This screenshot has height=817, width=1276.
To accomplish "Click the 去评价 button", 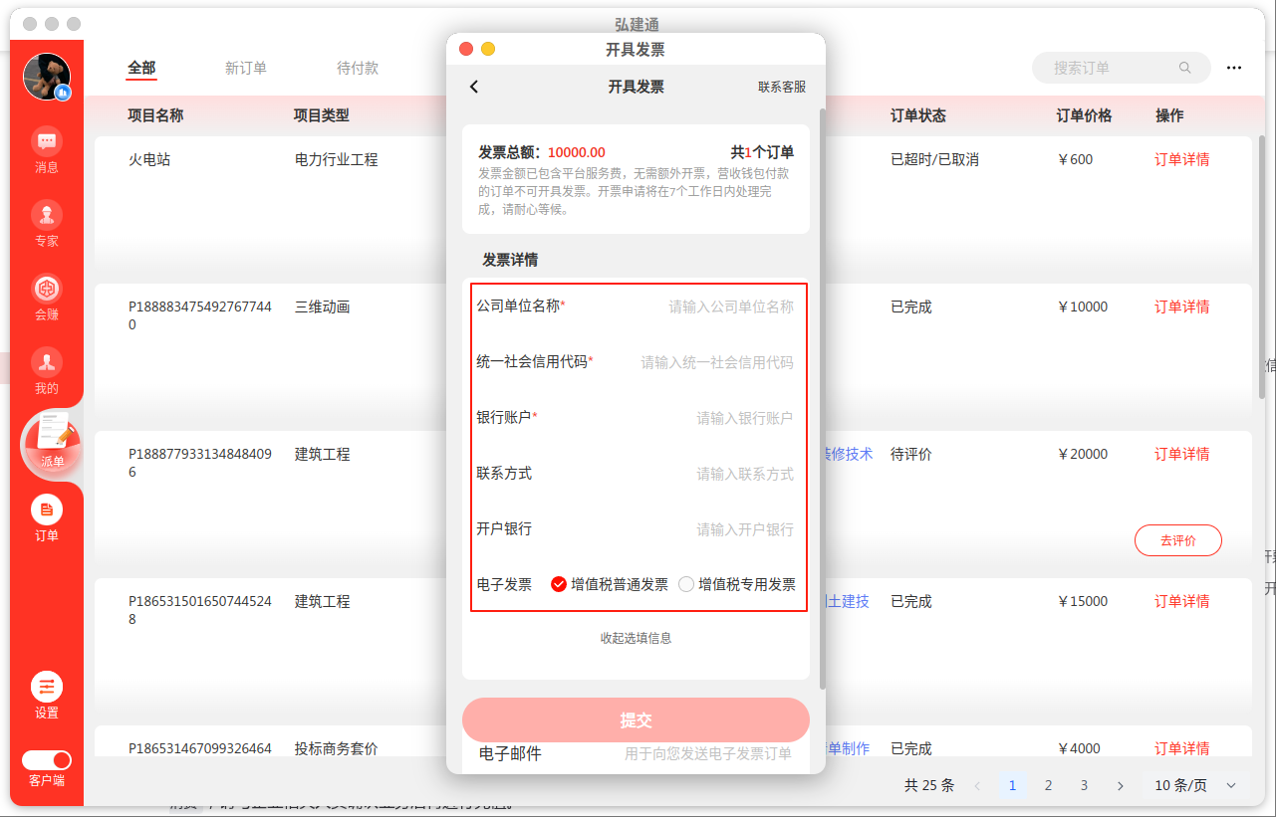I will click(1177, 540).
